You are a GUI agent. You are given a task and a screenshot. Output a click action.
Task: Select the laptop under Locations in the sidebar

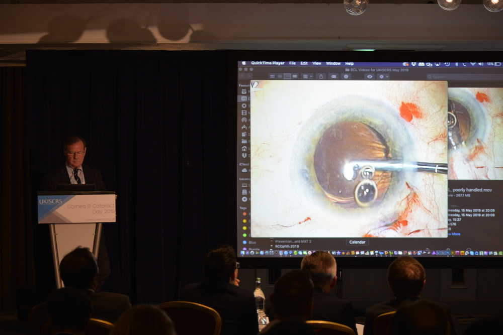(x=244, y=185)
